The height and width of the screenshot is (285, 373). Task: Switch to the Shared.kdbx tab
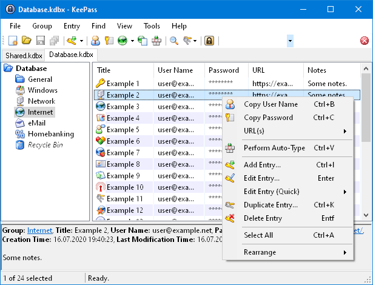tap(24, 56)
